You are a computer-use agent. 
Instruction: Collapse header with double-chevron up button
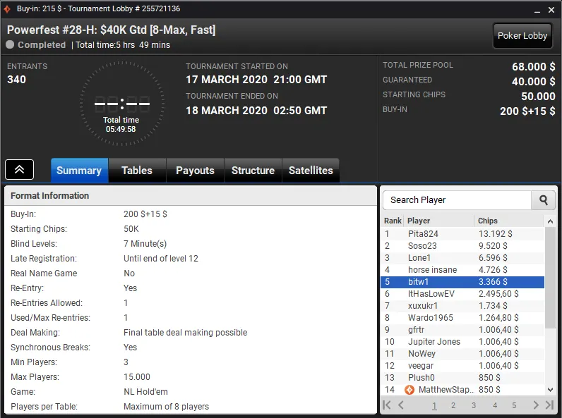[x=19, y=170]
